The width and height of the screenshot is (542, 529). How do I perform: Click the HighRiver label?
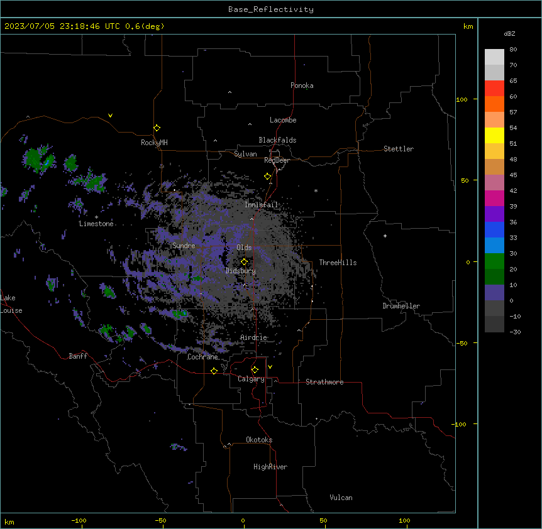click(270, 467)
